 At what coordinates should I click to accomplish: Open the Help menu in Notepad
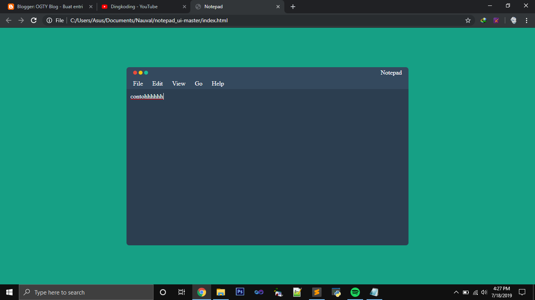pos(217,84)
